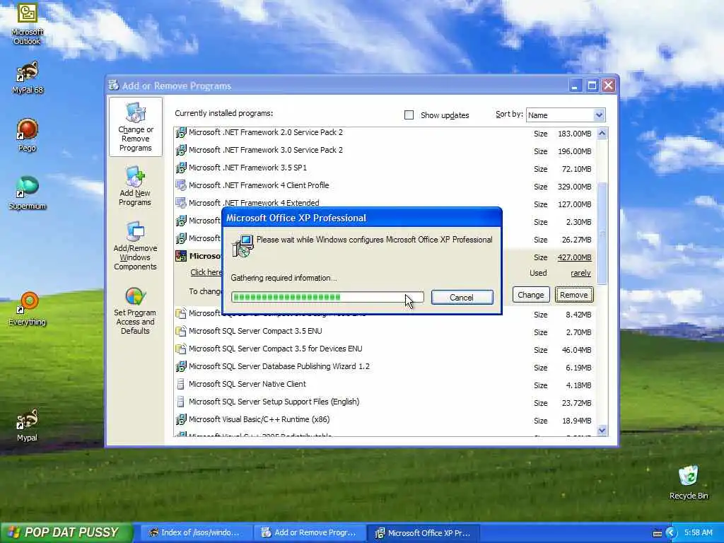The width and height of the screenshot is (724, 543).
Task: Open the Everything search shortcut
Action: click(x=28, y=308)
